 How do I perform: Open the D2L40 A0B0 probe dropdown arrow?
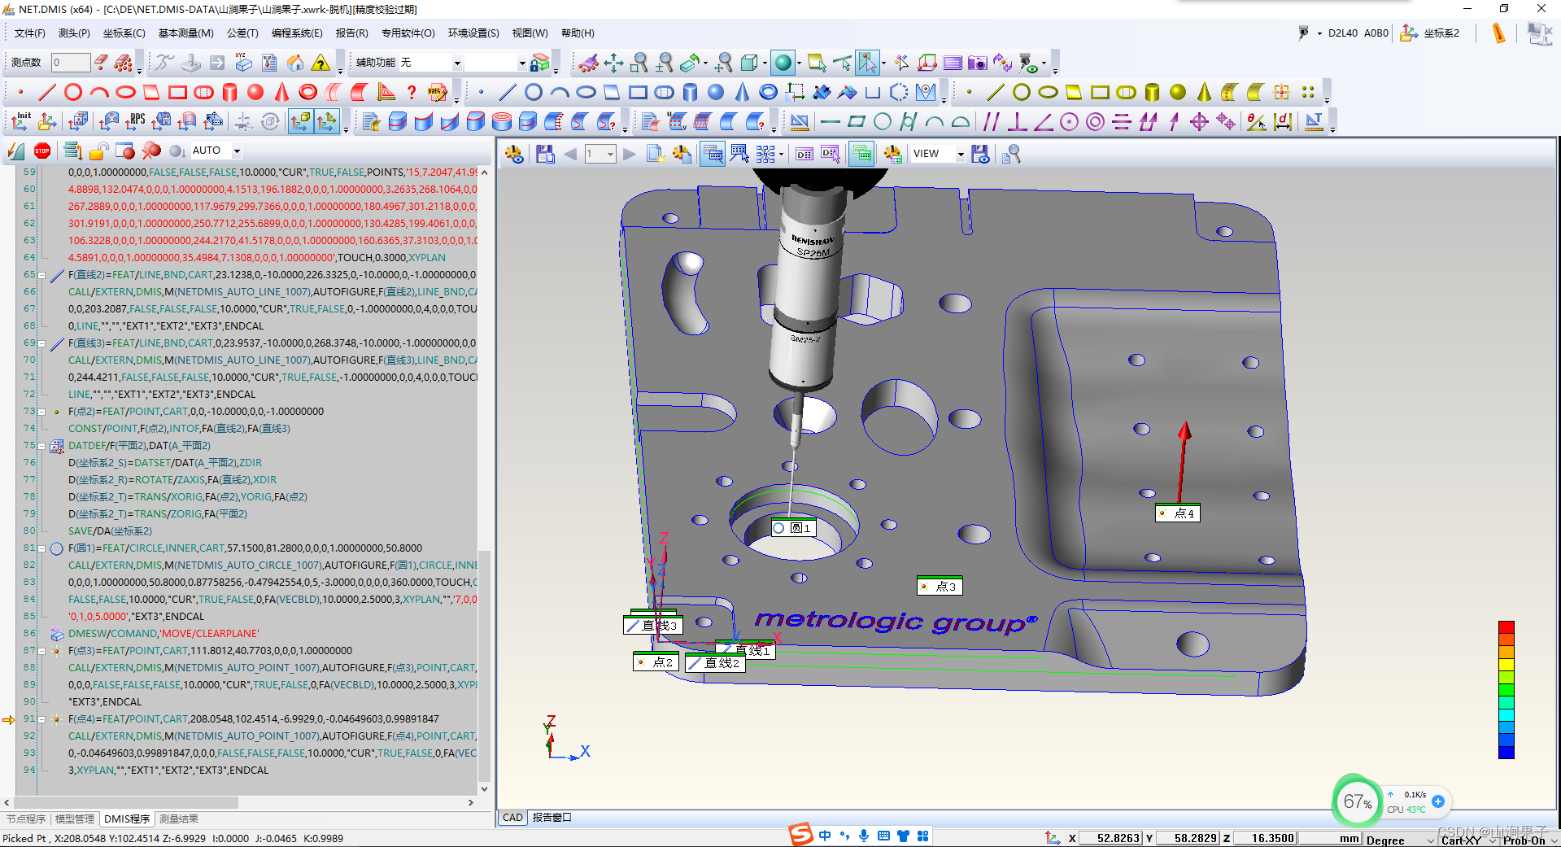coord(1319,33)
